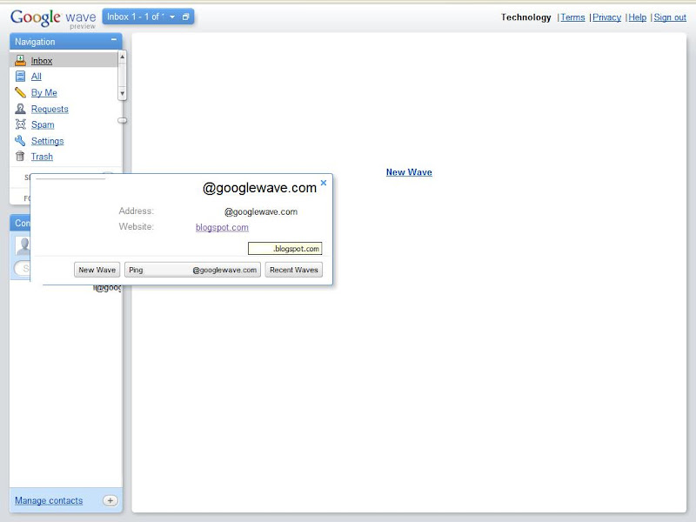Click the Navigation list scroll up arrow
This screenshot has height=522, width=696.
pyautogui.click(x=122, y=57)
